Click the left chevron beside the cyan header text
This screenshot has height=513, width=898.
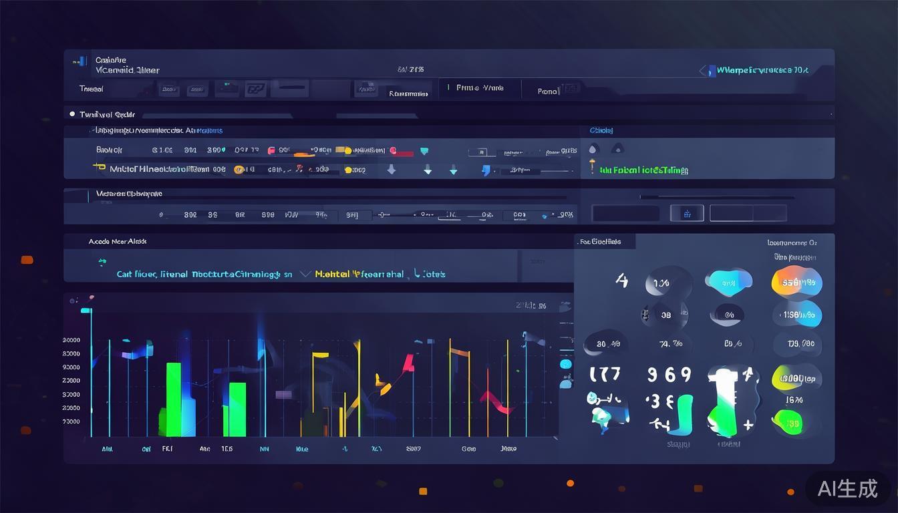[703, 70]
